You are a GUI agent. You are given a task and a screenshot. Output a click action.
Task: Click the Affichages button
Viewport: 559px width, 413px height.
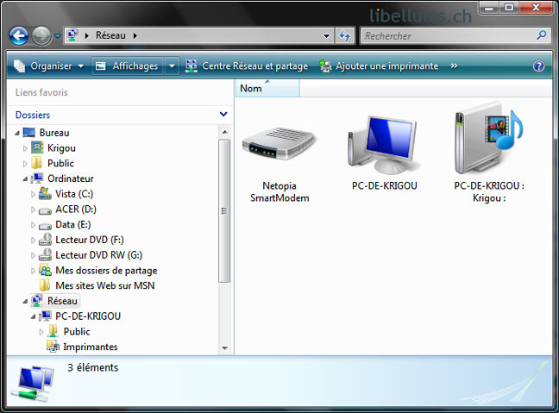[128, 66]
